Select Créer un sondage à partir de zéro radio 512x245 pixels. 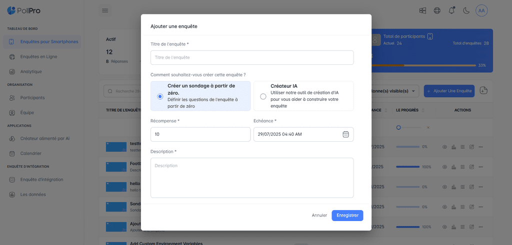tap(160, 96)
